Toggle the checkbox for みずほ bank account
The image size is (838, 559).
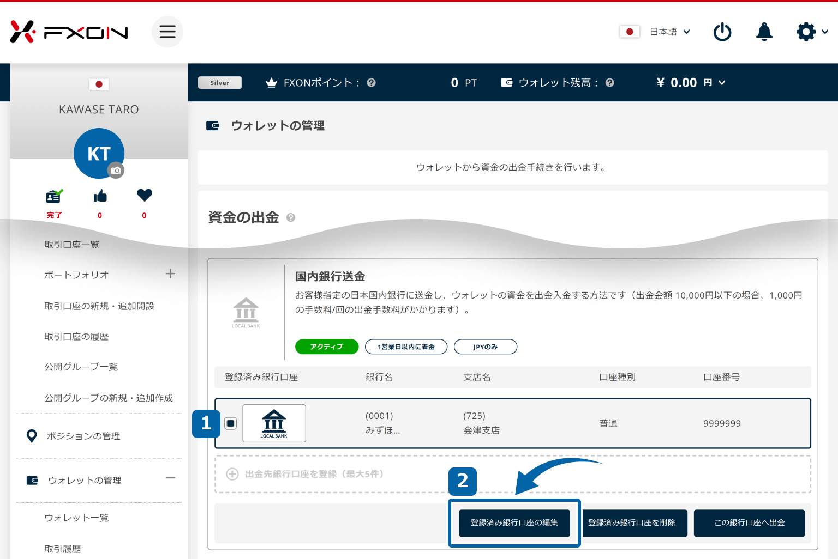(230, 423)
